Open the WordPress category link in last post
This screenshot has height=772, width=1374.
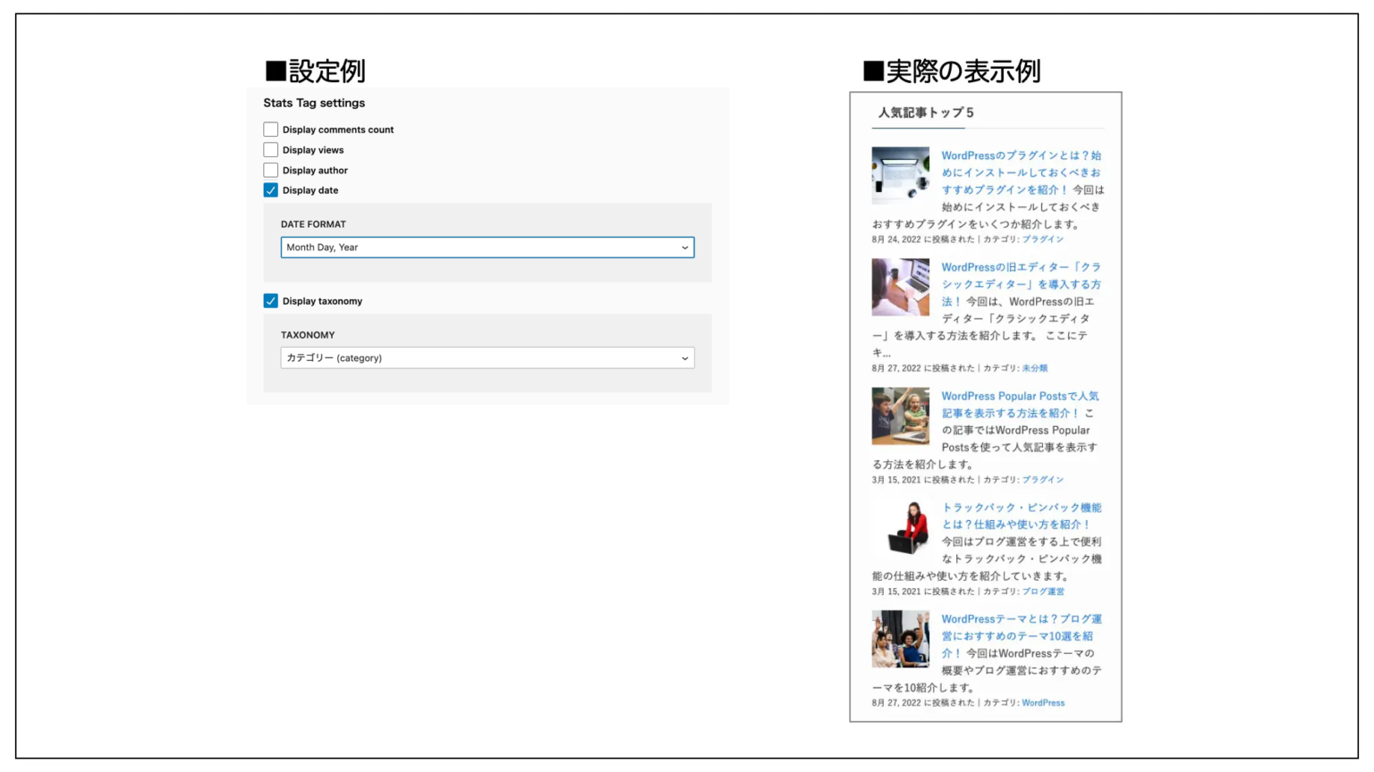(1043, 703)
